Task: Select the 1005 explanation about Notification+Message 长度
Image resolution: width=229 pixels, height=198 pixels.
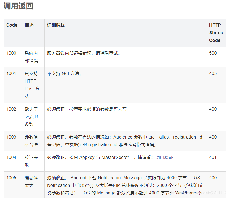Action: (125, 185)
